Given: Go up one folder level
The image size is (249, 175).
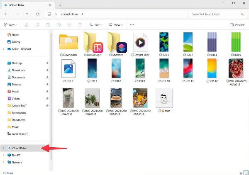Looking at the screenshot, I should pyautogui.click(x=27, y=14).
